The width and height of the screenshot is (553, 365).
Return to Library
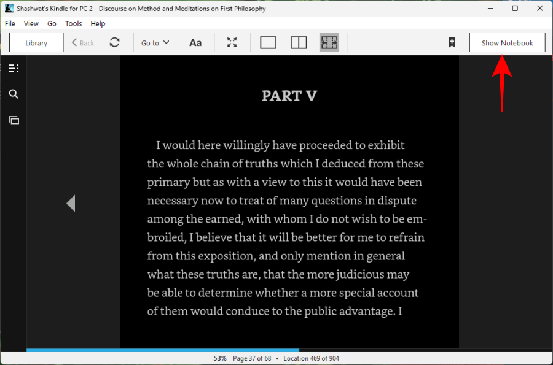tap(36, 42)
